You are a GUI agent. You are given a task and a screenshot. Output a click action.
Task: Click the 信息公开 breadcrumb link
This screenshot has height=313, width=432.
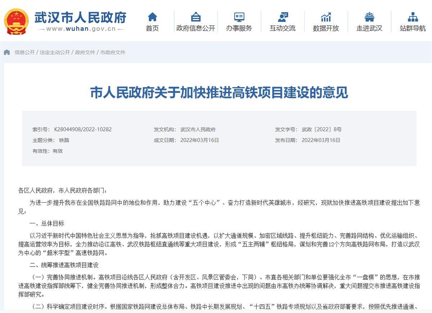[24, 53]
